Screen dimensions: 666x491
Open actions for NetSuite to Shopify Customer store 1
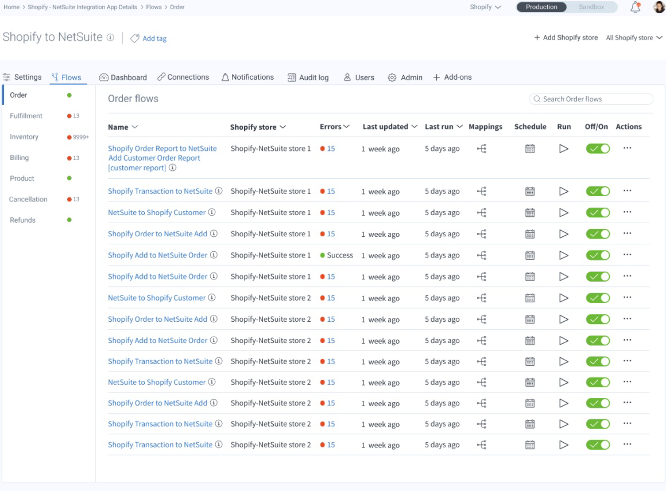628,212
